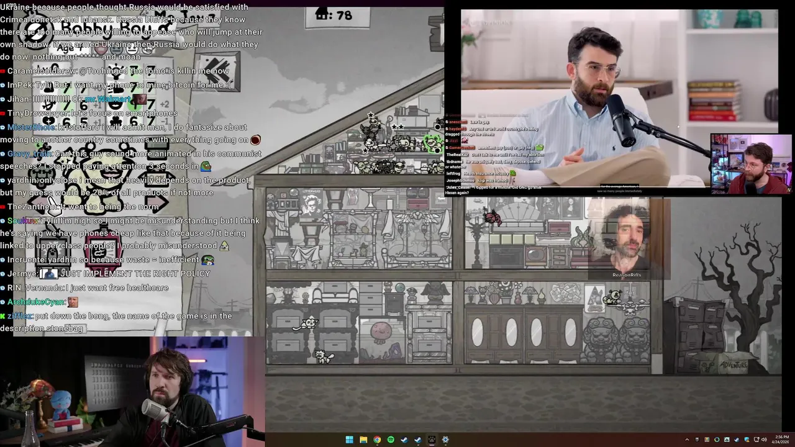
Task: Switch to the cat game taskbar icon
Action: click(432, 440)
